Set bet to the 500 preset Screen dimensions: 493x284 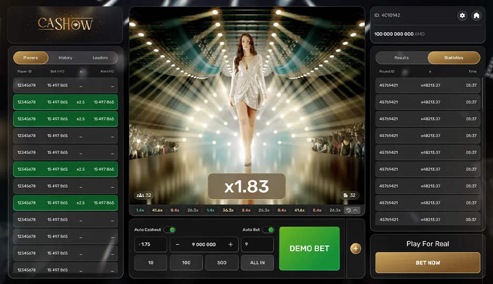tap(222, 262)
